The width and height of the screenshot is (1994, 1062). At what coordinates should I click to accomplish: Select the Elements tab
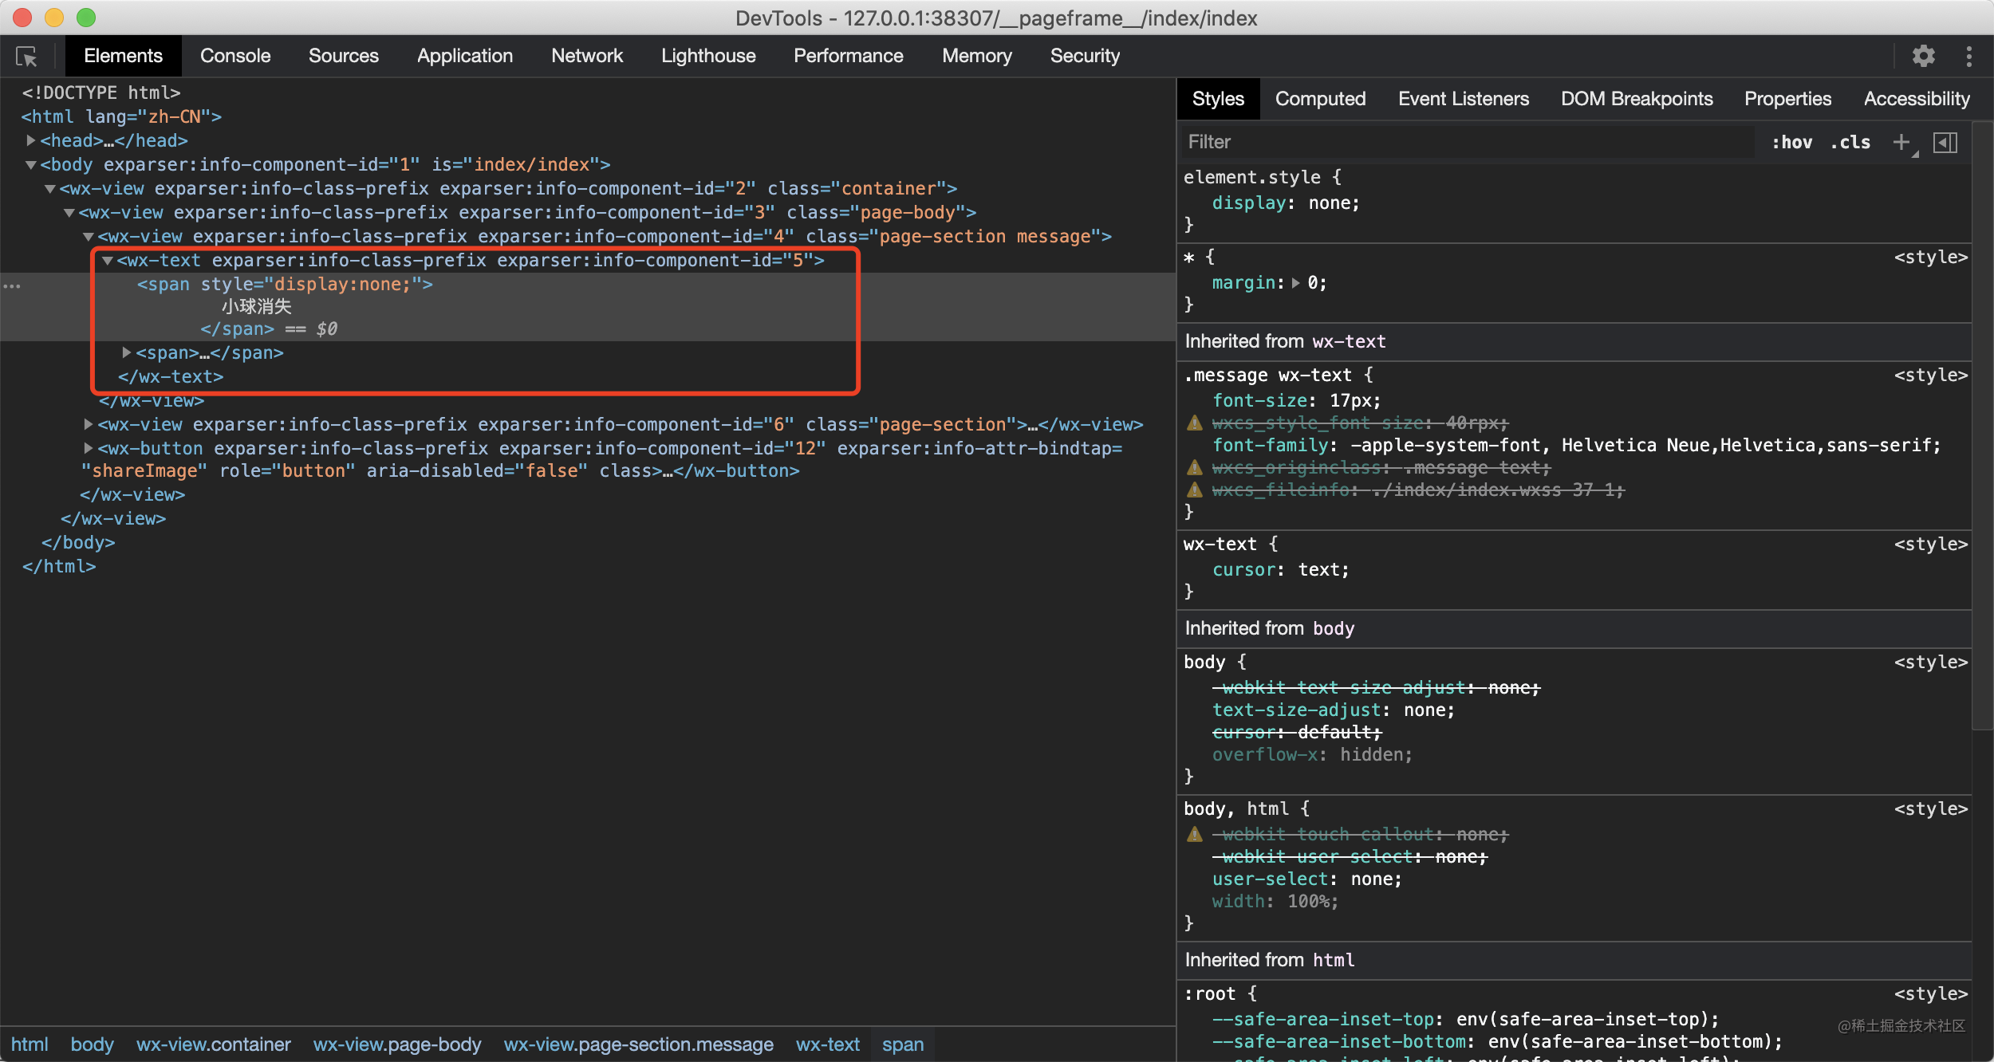123,56
